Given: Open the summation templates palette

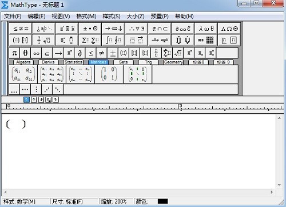Looking at the screenshot, I should point(90,40).
